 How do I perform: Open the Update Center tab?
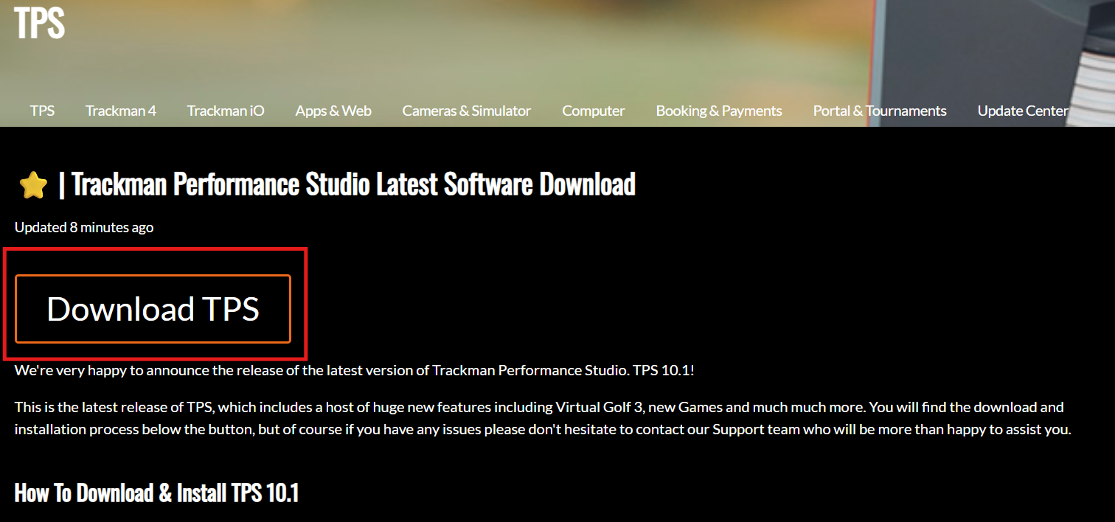[1022, 111]
